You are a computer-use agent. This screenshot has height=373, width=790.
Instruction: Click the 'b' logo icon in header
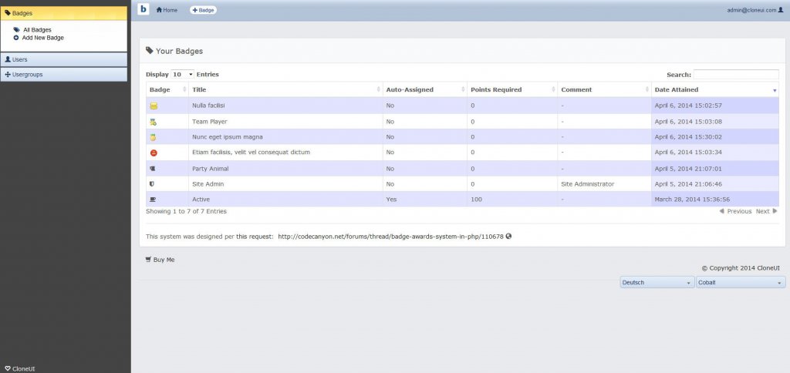[x=143, y=9]
